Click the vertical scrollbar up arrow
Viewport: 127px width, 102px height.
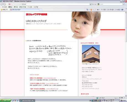click(126, 12)
